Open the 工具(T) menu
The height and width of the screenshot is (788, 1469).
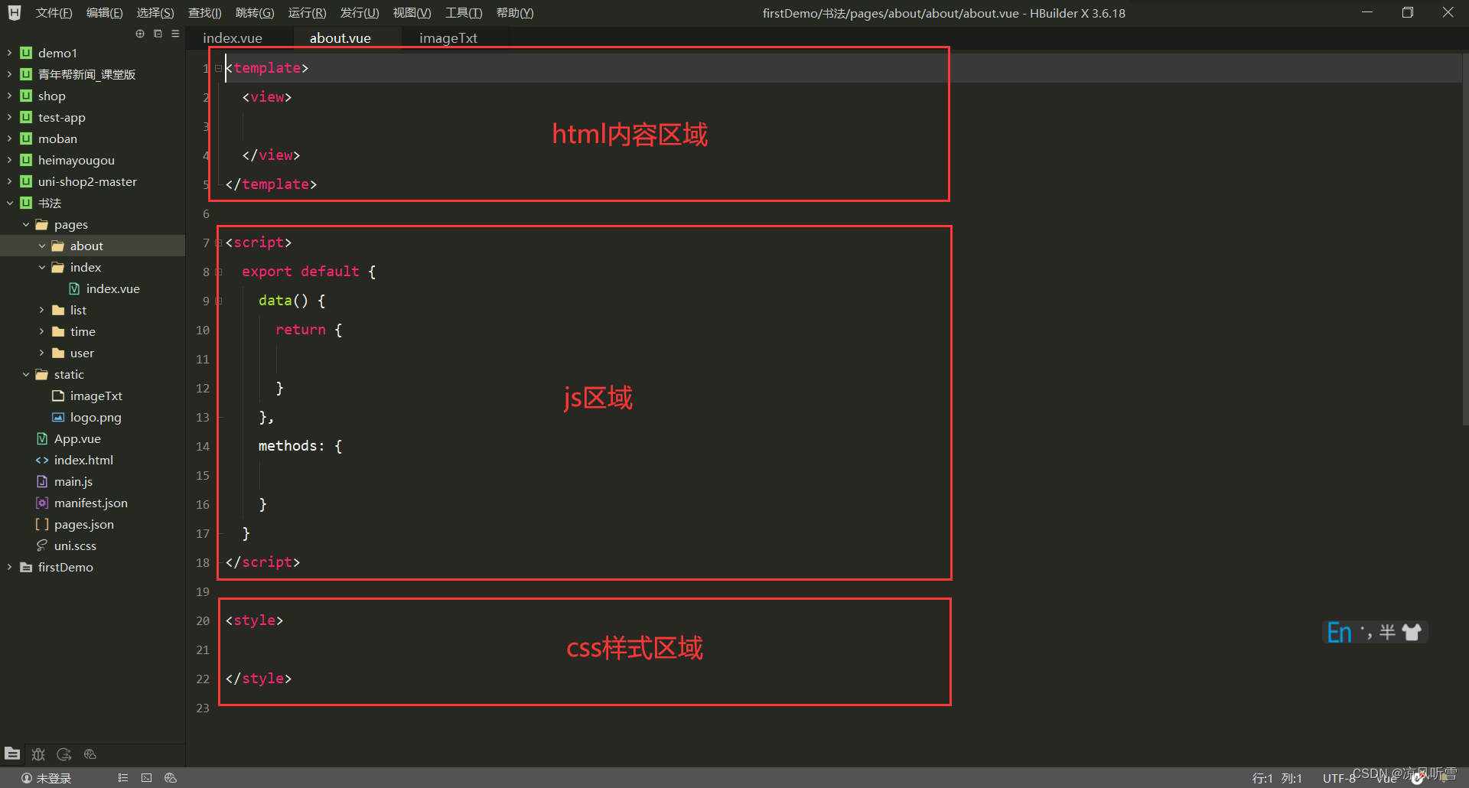pos(464,13)
